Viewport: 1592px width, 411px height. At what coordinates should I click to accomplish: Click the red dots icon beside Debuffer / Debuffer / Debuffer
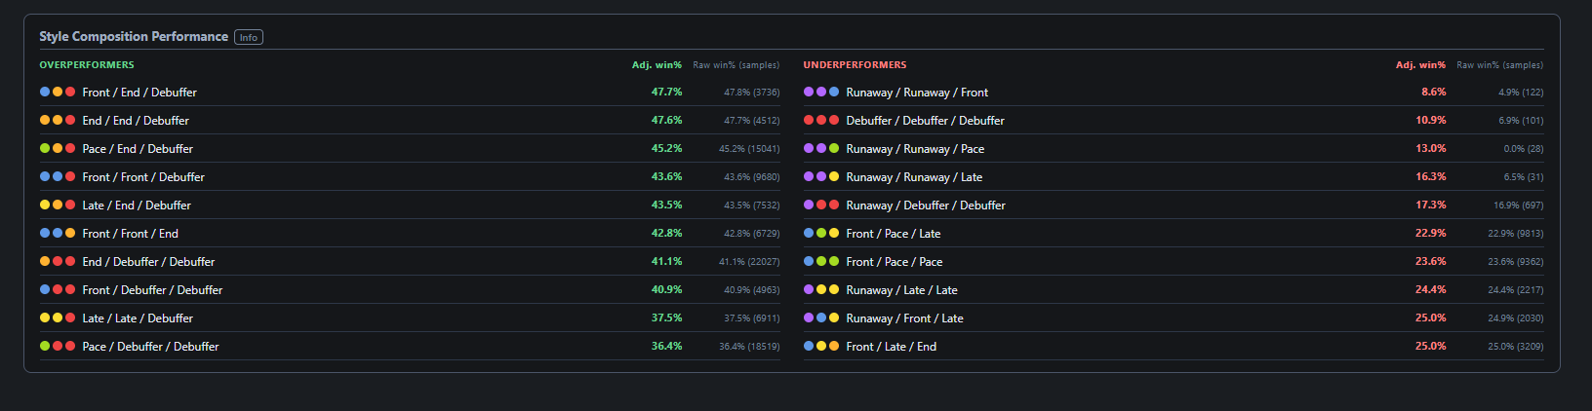pyautogui.click(x=821, y=121)
